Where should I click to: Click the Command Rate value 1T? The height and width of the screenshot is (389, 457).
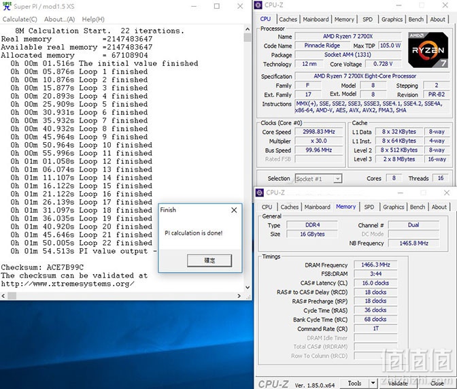point(375,328)
